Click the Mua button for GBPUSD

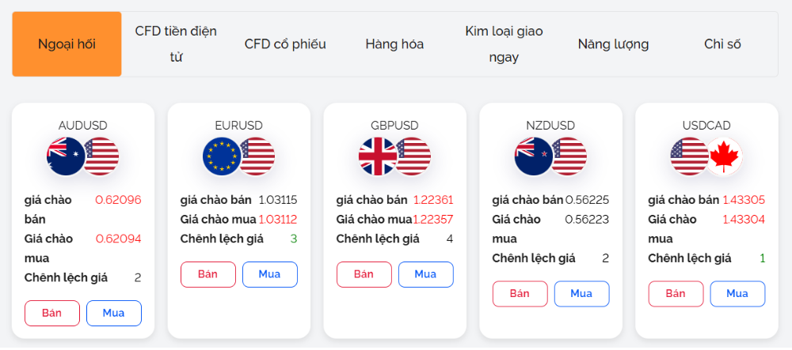point(425,274)
